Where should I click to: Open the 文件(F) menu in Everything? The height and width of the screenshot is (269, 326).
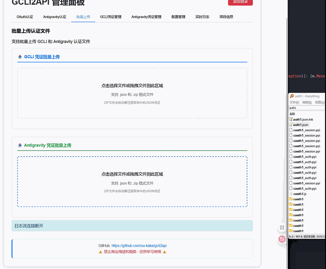click(x=294, y=102)
